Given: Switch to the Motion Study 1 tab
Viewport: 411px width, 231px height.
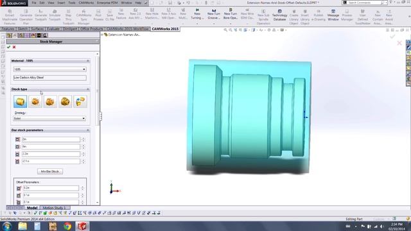Looking at the screenshot, I should tap(54, 208).
